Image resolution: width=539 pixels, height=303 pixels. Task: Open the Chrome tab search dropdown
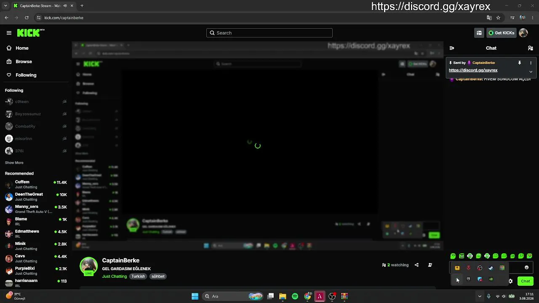pyautogui.click(x=5, y=6)
